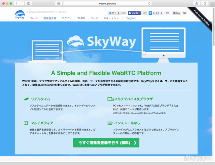
Task: Click the green 今すぐ開発者登録を行う (無料) button
Action: point(106,143)
